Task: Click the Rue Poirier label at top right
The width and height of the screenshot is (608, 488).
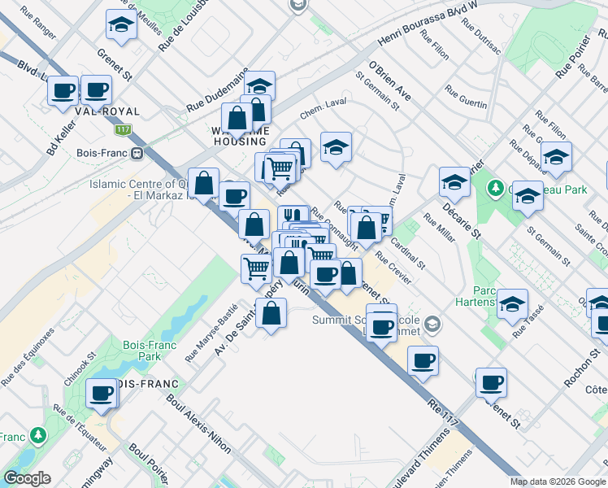Action: click(x=573, y=57)
